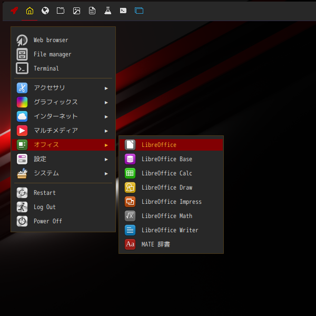Select the highlighted オフィス label

pos(46,145)
